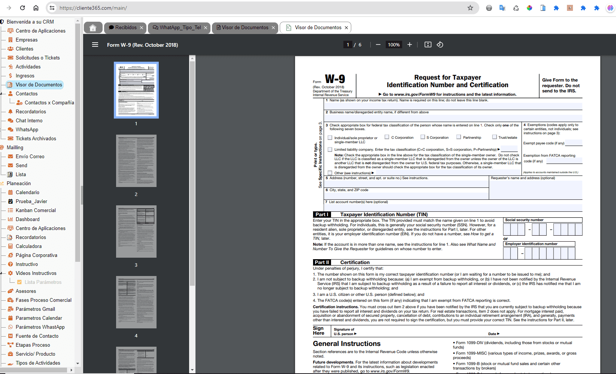Zoom in with the plus button
This screenshot has height=374, width=616.
click(410, 45)
